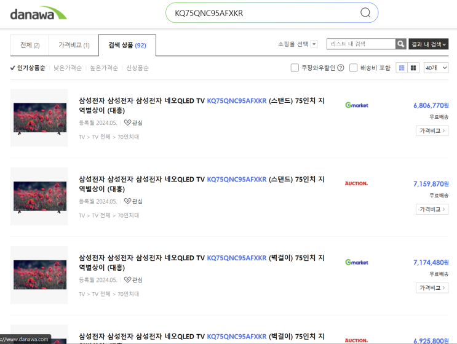Click price 7,174,480원
457x344 pixels.
coord(431,262)
